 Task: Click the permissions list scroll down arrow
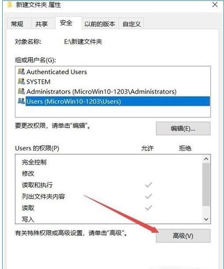206,219
